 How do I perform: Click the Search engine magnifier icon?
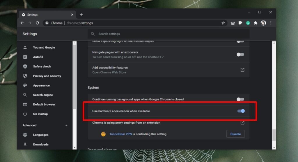(25, 95)
